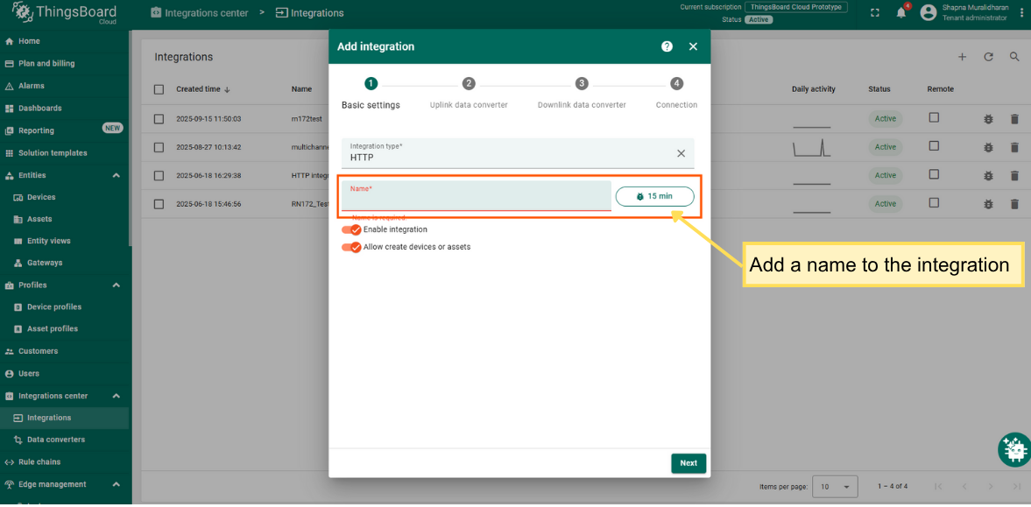Open Data converters in sidebar

tap(55, 440)
